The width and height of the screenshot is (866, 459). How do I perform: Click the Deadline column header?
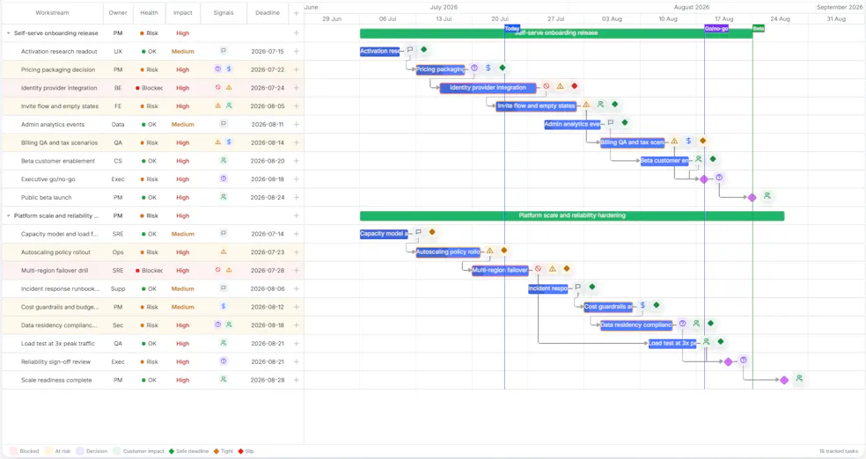pos(268,12)
